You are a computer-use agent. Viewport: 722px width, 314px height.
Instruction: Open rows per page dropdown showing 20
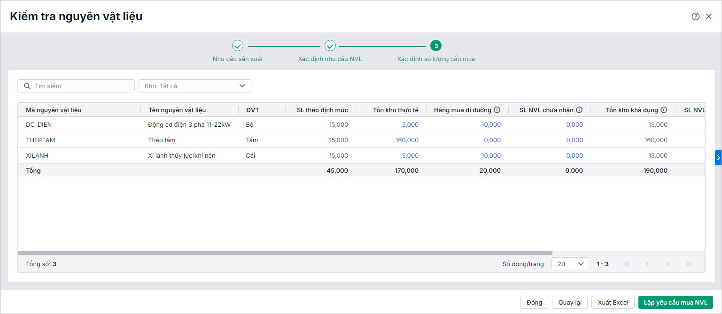[x=570, y=264]
